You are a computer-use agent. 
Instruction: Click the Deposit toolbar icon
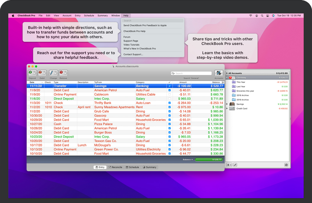[x=32, y=73]
